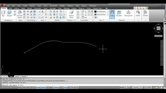Toggle OTRACK in status bar
166x93 pixels.
click(56, 88)
